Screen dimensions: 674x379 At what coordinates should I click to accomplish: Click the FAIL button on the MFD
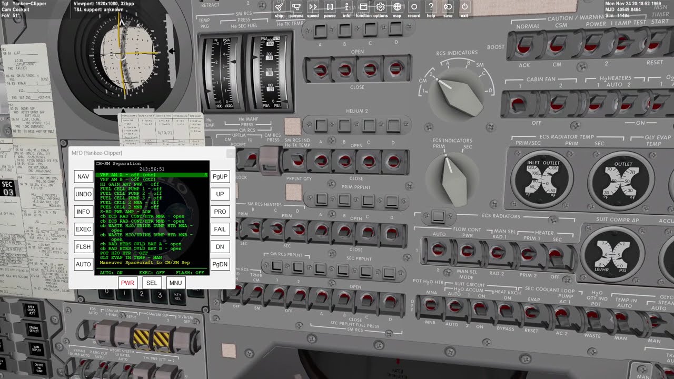coord(220,229)
